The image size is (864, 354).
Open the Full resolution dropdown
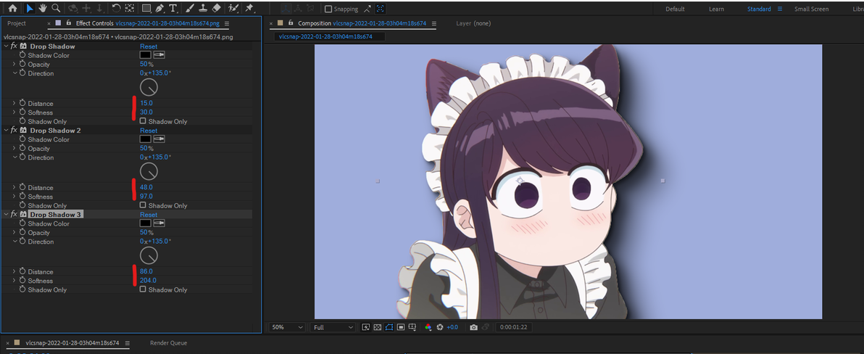click(x=332, y=327)
